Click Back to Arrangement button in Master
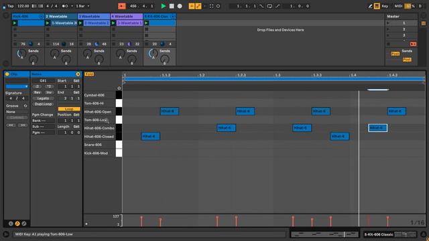 (413, 44)
